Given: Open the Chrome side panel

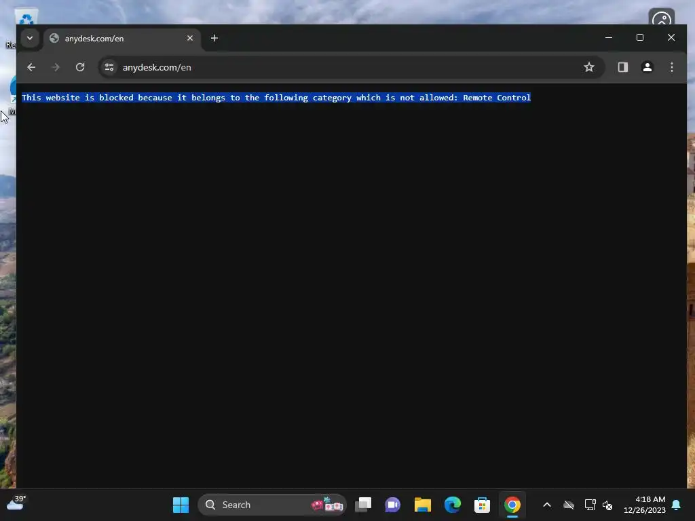Looking at the screenshot, I should point(623,67).
